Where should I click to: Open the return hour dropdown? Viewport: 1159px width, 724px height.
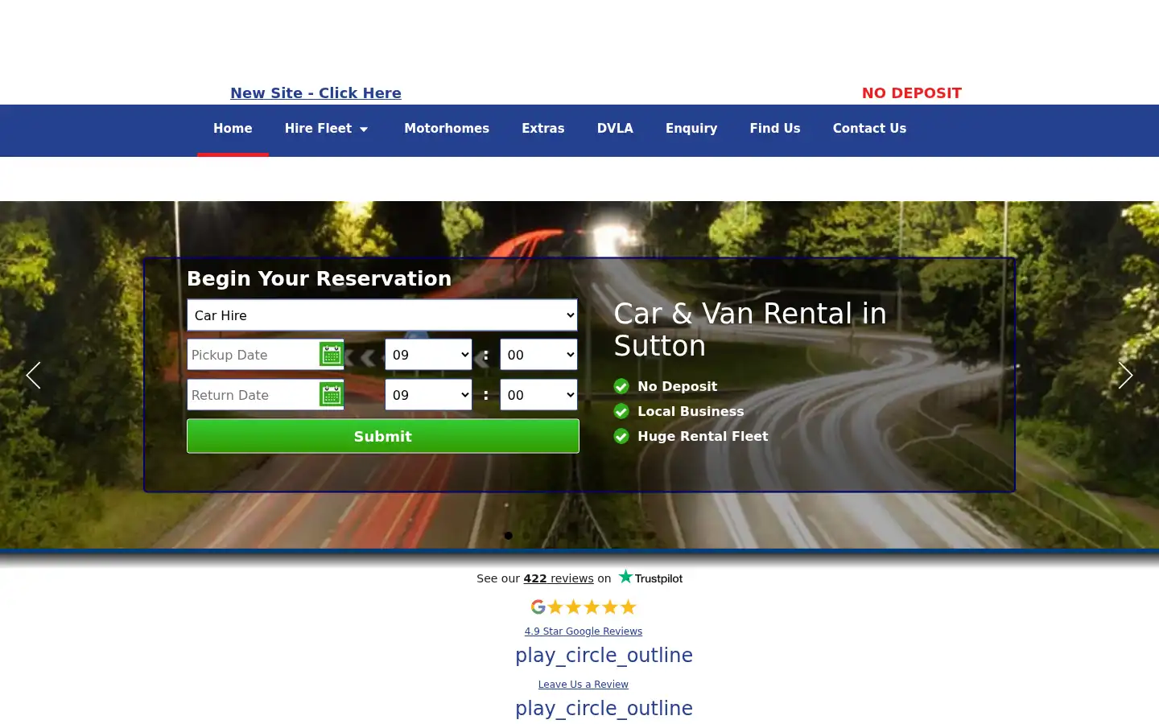(428, 394)
